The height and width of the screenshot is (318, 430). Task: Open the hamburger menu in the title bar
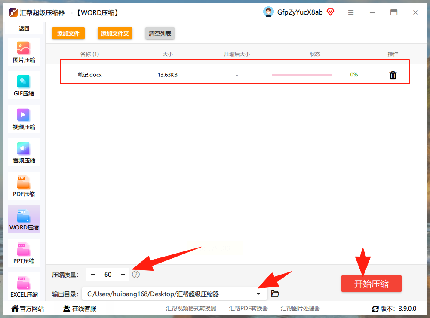[351, 12]
